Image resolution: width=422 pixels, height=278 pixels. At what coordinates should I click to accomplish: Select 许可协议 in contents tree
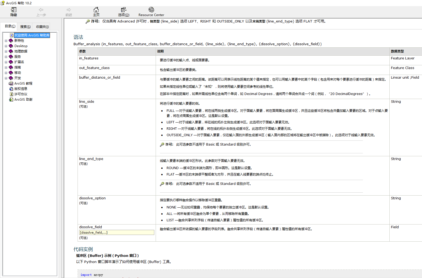[21, 94]
